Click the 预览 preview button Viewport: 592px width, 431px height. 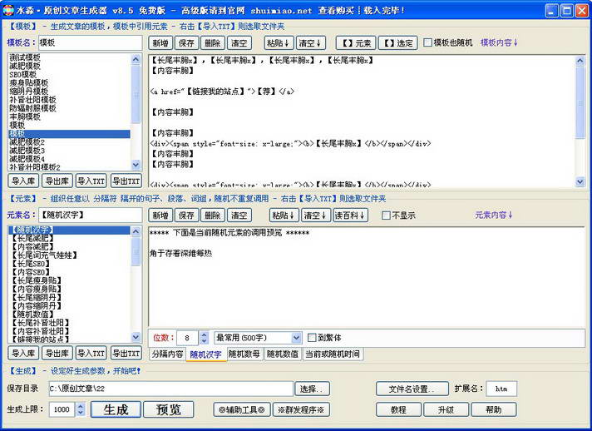[x=169, y=409]
